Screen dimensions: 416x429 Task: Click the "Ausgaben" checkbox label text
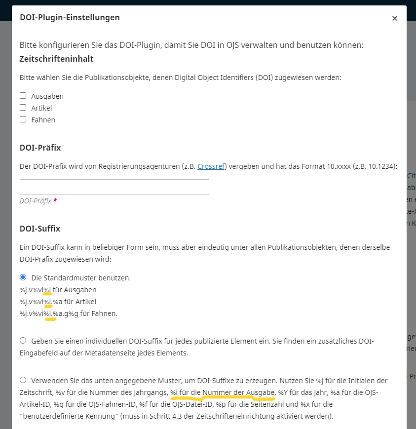(47, 96)
